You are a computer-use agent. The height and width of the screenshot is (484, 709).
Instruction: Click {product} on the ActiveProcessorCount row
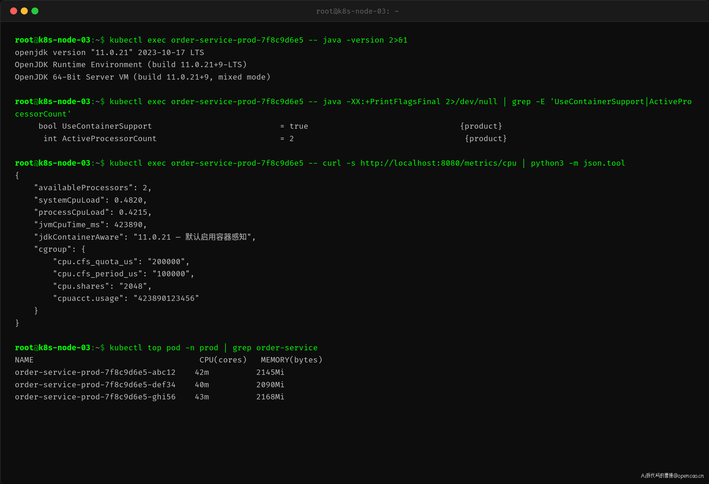pyautogui.click(x=486, y=139)
